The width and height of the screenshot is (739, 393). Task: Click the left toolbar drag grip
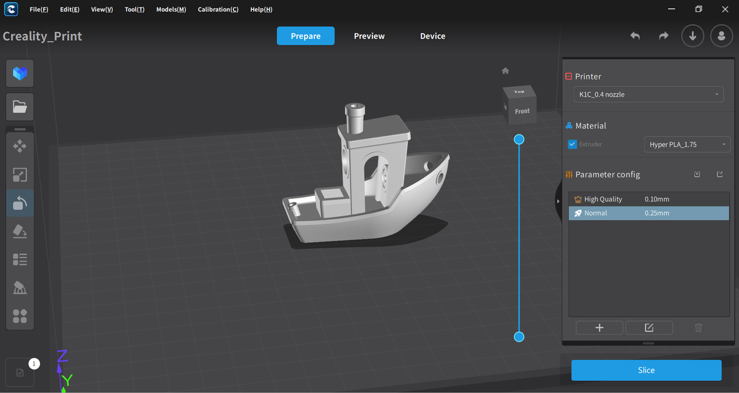coord(20,129)
